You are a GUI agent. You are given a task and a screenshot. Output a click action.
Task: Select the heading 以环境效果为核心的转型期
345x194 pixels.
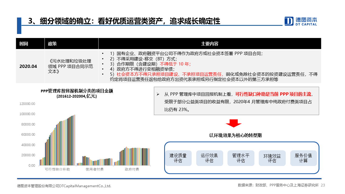(x=236, y=135)
